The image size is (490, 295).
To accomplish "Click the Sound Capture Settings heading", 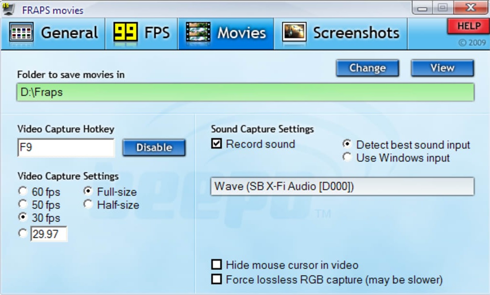I will point(262,129).
